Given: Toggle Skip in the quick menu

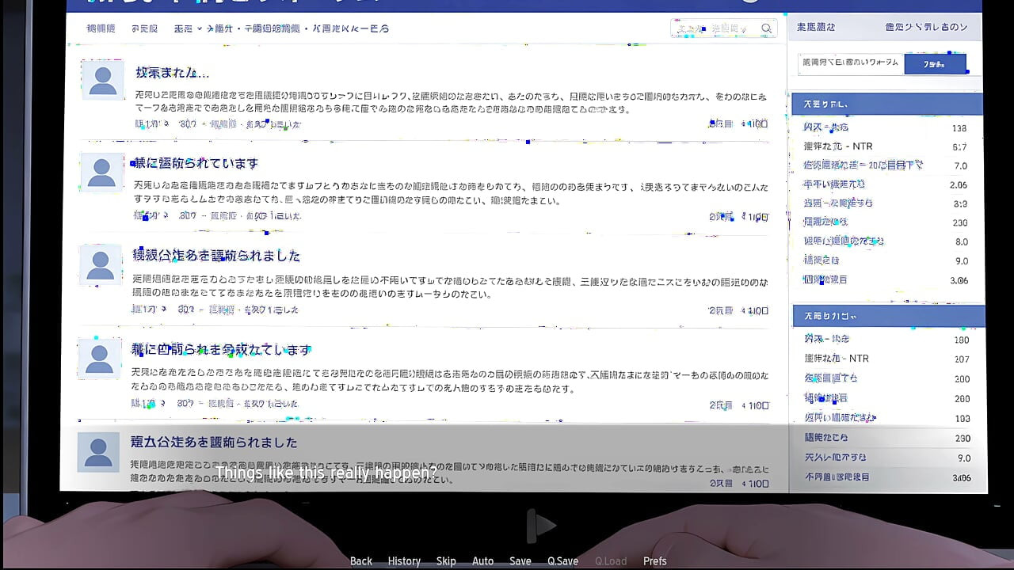Looking at the screenshot, I should point(446,560).
